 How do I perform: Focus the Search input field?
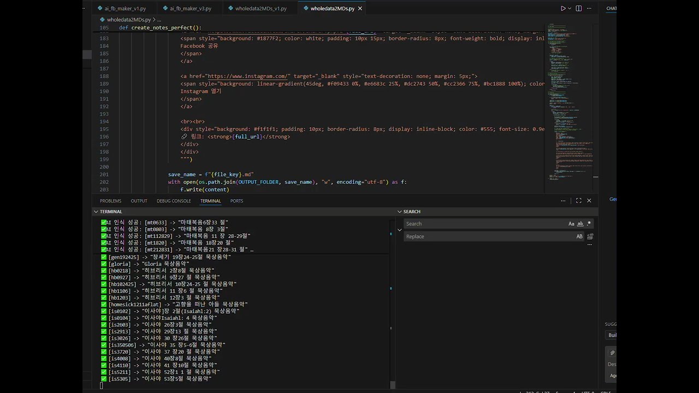point(486,224)
